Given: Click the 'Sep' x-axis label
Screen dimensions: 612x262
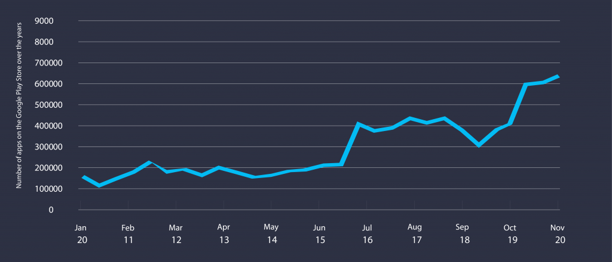Looking at the screenshot, I should pyautogui.click(x=462, y=228).
